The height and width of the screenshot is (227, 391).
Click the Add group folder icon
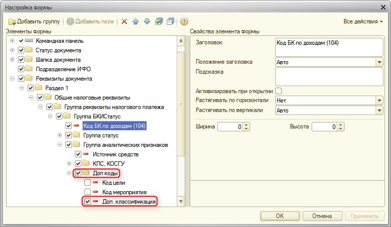pyautogui.click(x=11, y=21)
